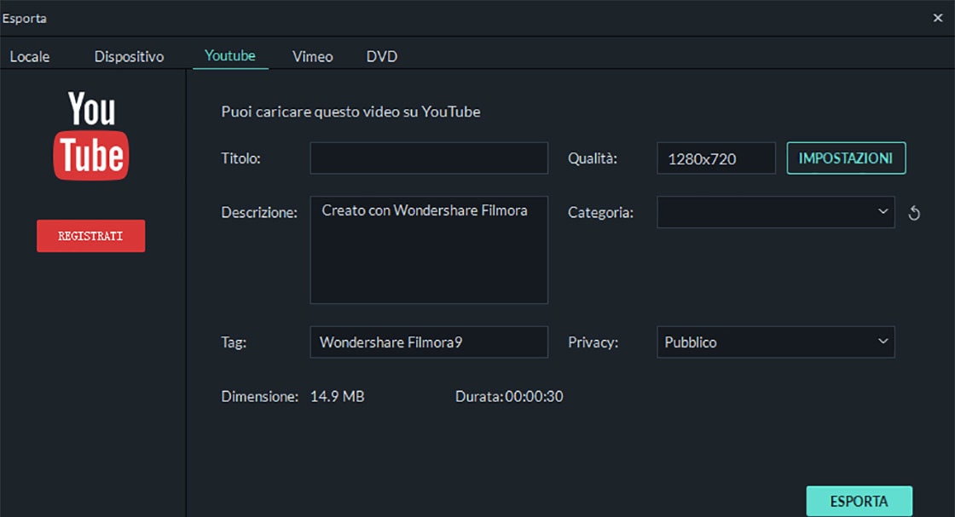Click the 'Qualità:' label
This screenshot has width=955, height=517.
[593, 158]
